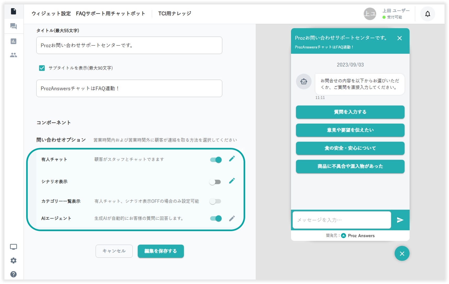Click the AIエージェント row label

click(56, 218)
